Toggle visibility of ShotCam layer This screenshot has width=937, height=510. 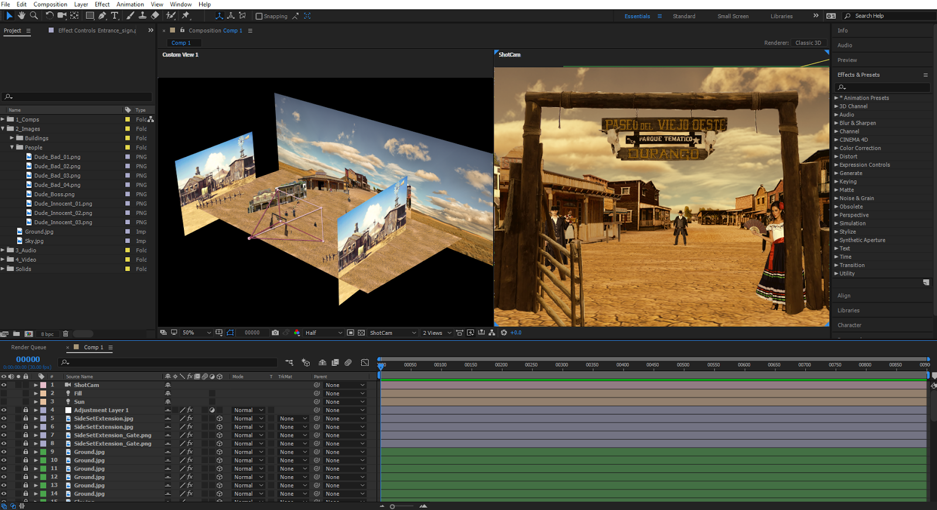[x=4, y=385]
